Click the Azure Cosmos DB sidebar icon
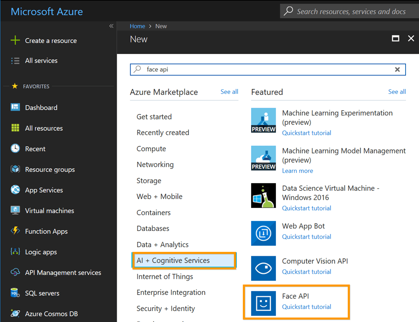This screenshot has height=322, width=419. tap(16, 314)
